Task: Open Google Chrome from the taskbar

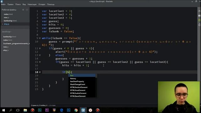Action: [76, 110]
